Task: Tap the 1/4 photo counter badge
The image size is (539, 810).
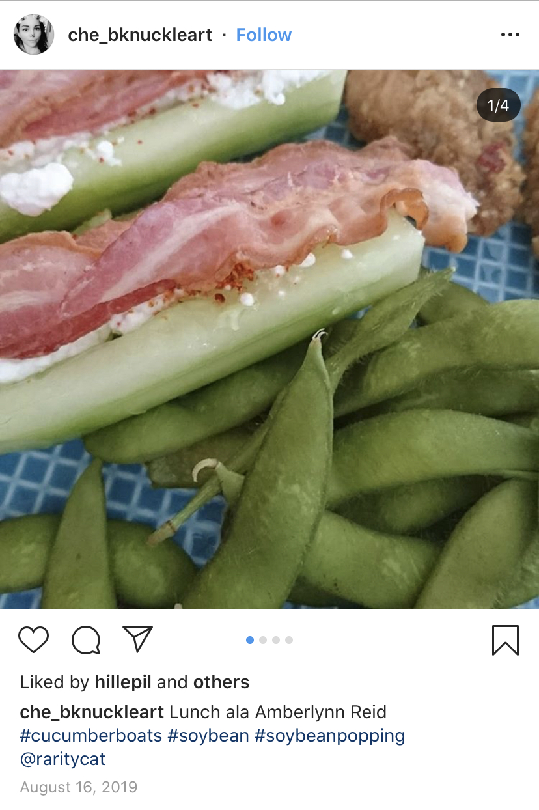Action: click(498, 105)
